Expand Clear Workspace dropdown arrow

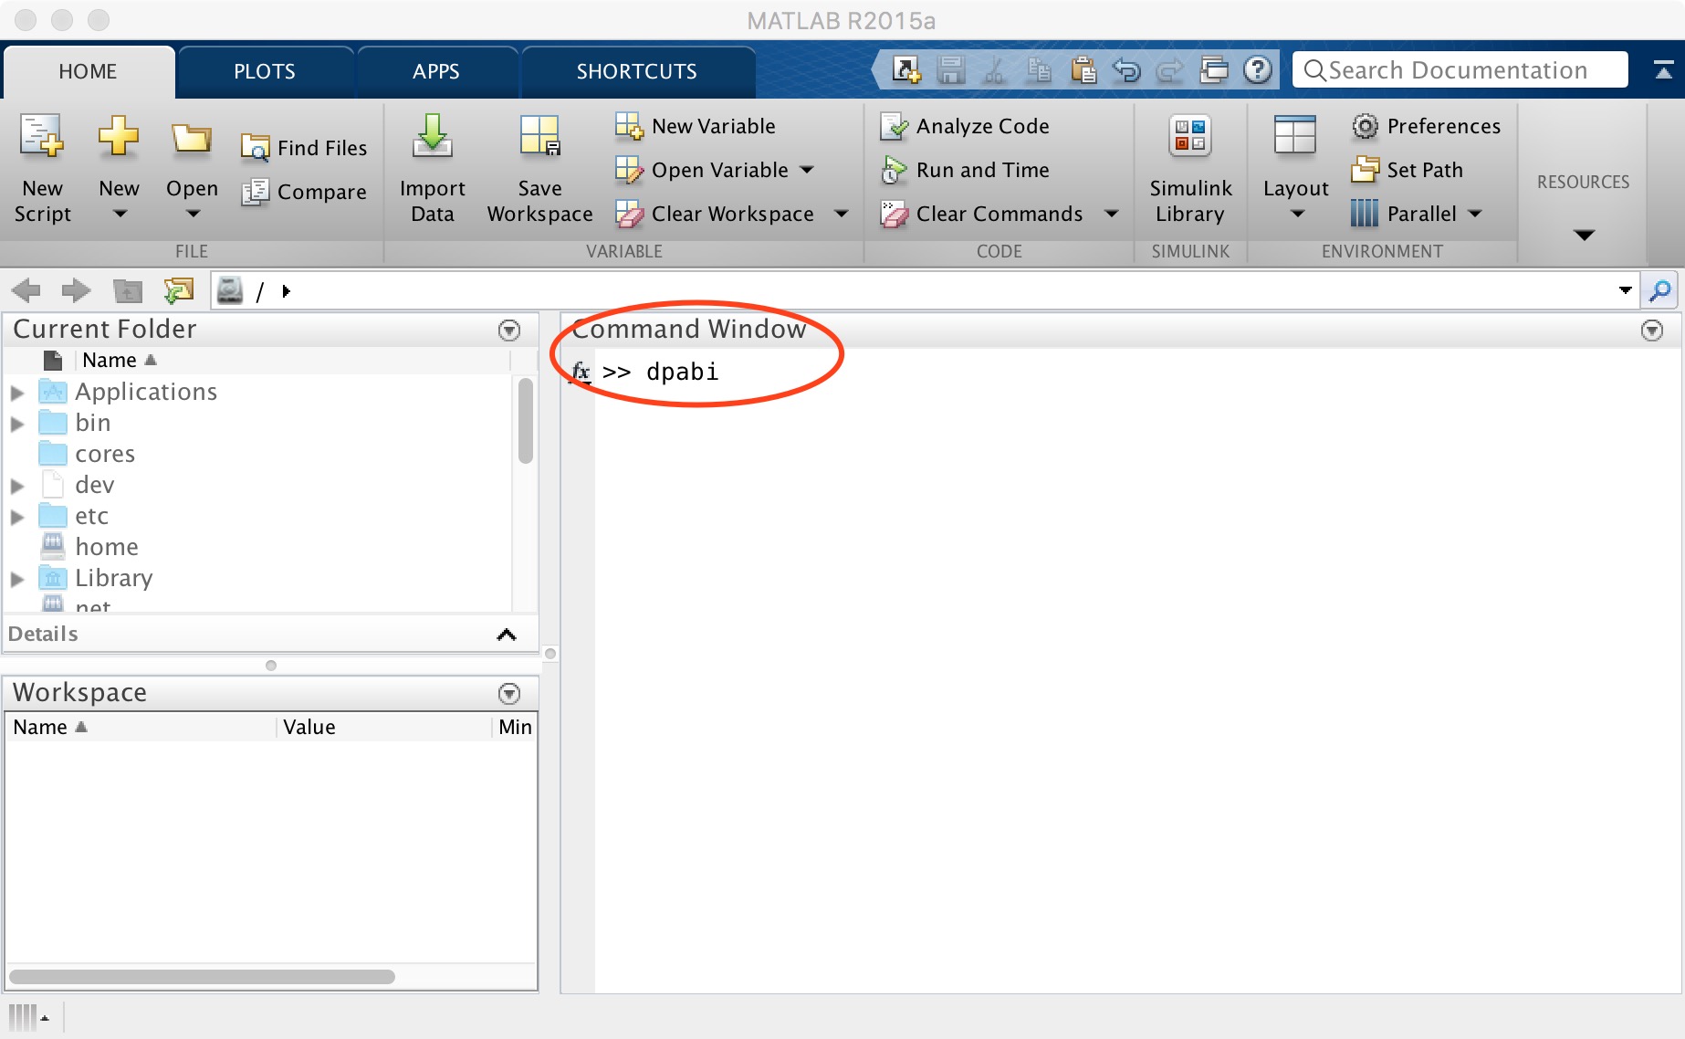pyautogui.click(x=842, y=214)
